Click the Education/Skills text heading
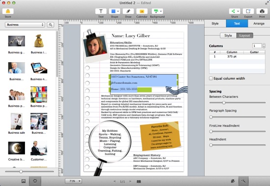 [x=121, y=43]
